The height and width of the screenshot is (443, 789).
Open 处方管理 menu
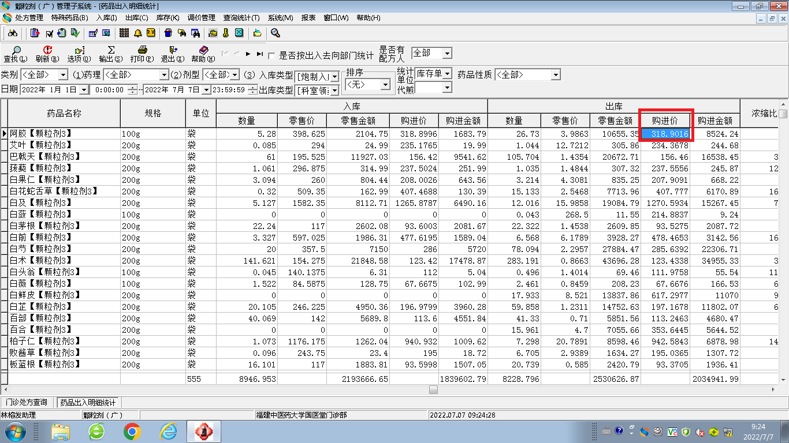(29, 18)
